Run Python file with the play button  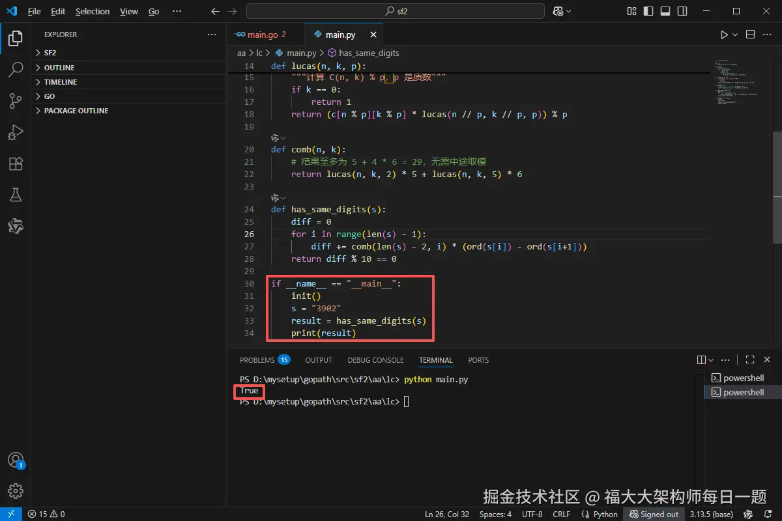click(x=724, y=35)
